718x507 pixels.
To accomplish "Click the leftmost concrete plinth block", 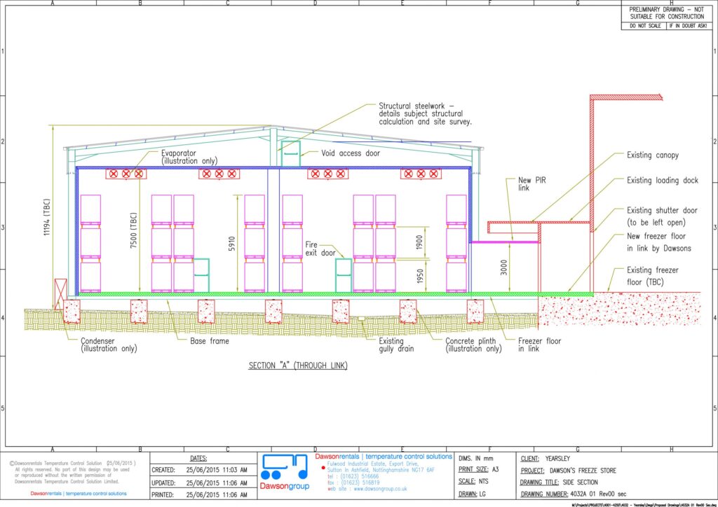I will point(72,311).
